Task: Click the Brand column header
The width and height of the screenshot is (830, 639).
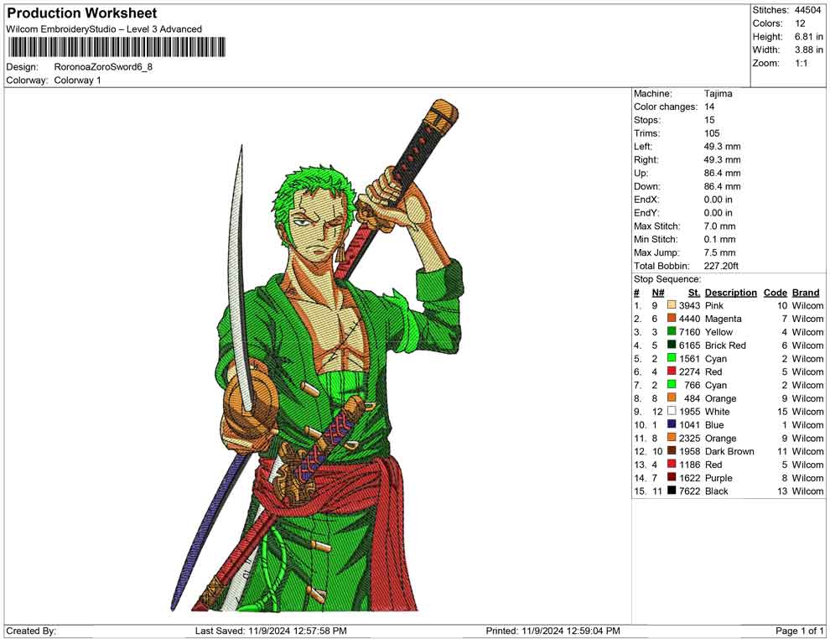Action: click(x=806, y=293)
